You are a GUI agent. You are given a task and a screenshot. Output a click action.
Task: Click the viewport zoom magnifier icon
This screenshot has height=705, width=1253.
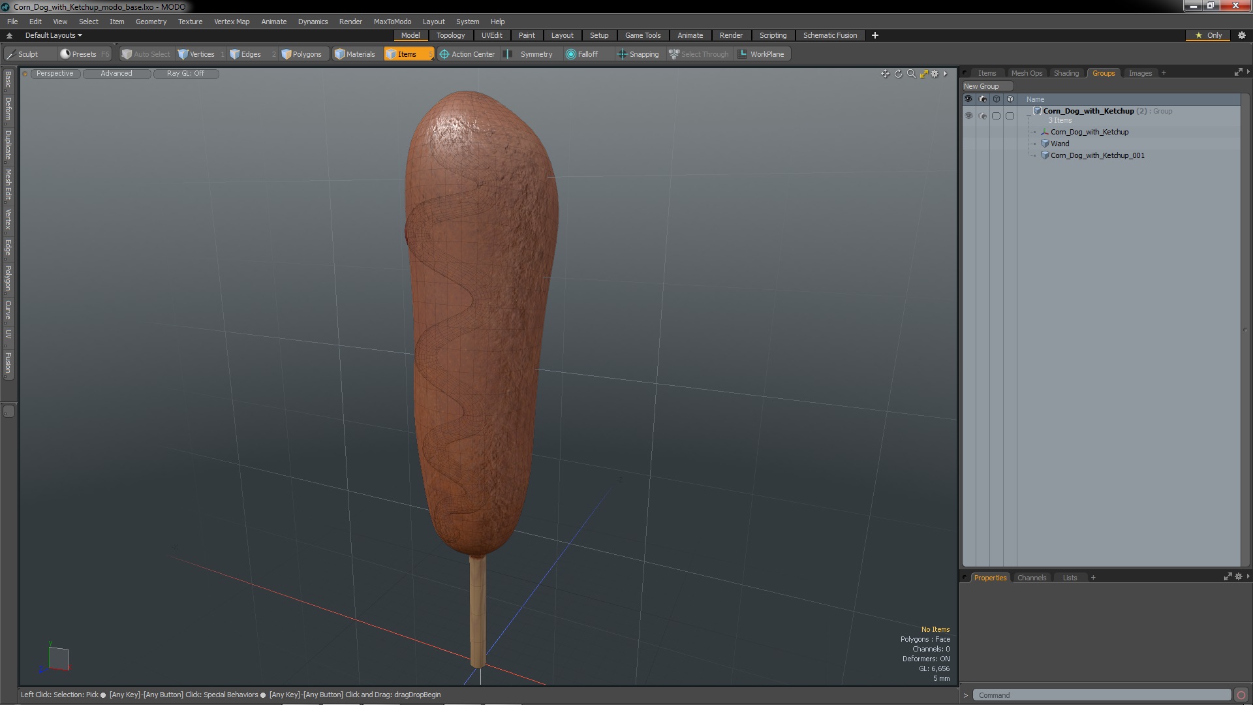911,74
